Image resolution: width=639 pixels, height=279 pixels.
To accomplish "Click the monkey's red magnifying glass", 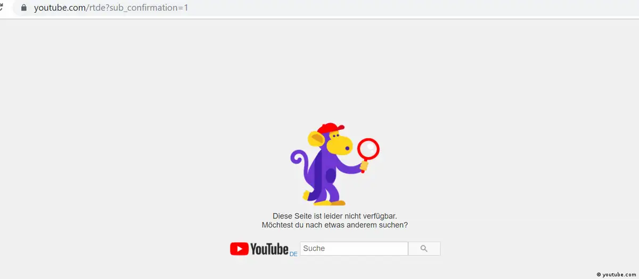I will click(x=368, y=149).
